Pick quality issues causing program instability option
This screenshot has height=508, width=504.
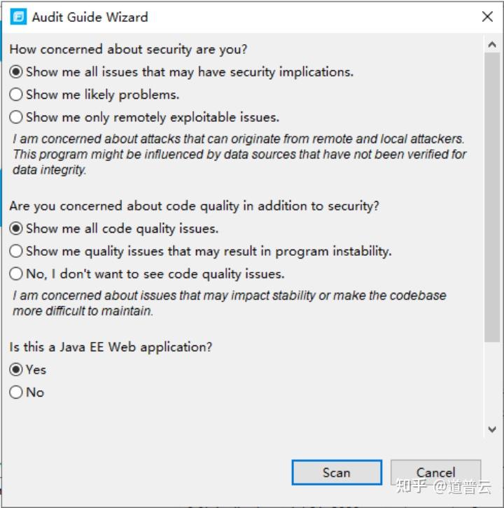click(16, 251)
